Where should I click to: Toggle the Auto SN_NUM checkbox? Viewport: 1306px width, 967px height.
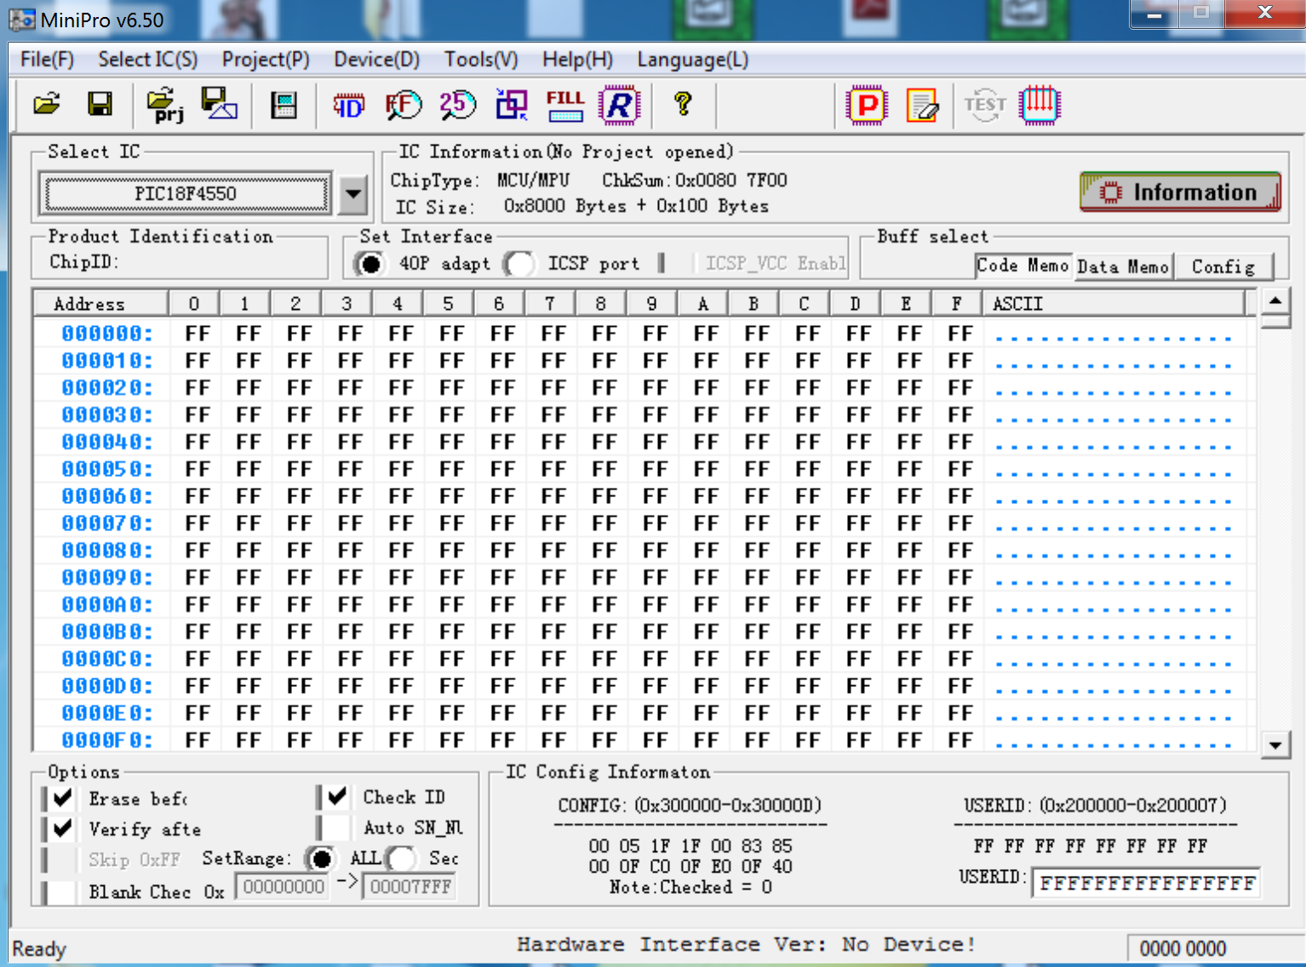point(333,827)
